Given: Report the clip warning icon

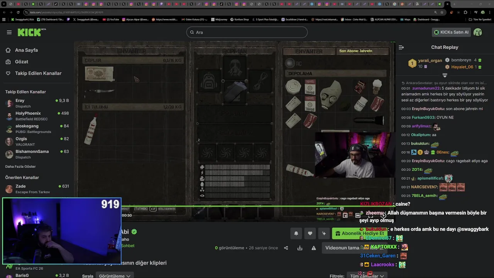Looking at the screenshot, I should pyautogui.click(x=314, y=248).
